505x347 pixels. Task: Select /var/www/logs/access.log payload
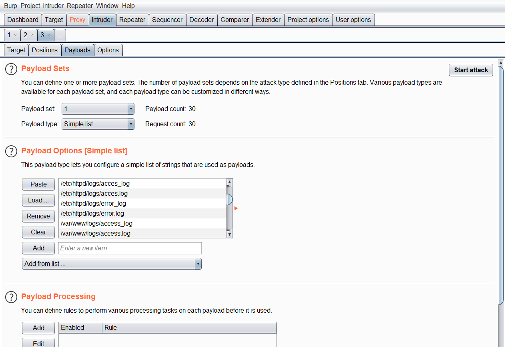click(x=142, y=233)
